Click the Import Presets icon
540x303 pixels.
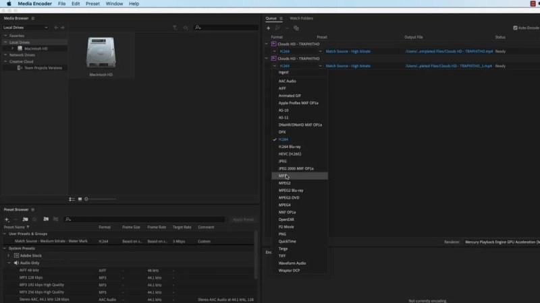[x=46, y=220]
